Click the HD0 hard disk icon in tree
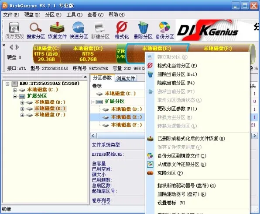Screen dimensions: 260x214 pos(14,84)
